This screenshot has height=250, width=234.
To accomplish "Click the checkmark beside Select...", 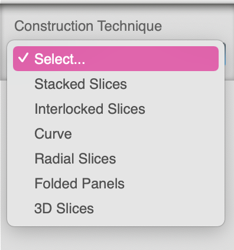I will coord(23,58).
